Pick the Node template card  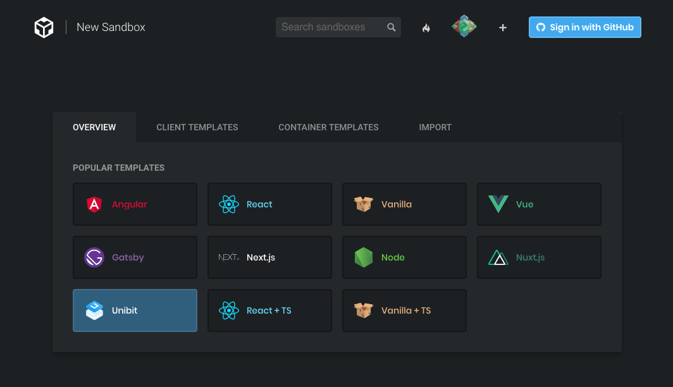click(x=404, y=257)
